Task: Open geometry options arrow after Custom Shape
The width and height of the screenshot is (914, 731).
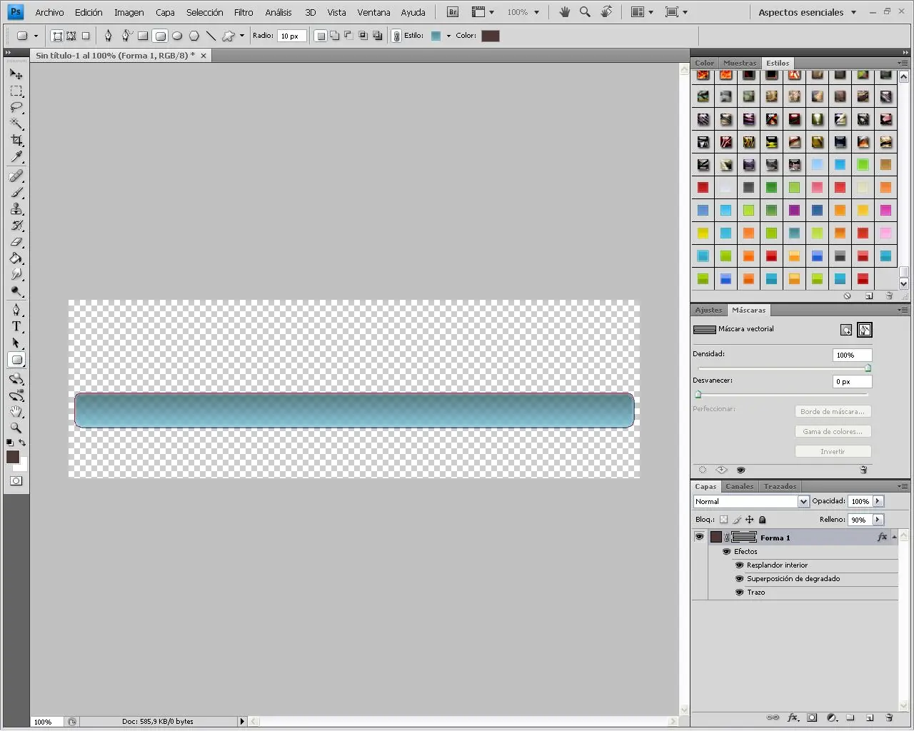Action: coord(242,36)
